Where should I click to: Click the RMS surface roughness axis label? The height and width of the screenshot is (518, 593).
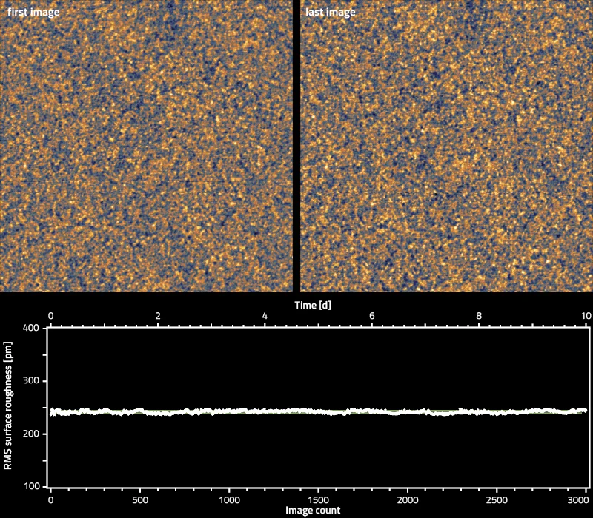point(10,406)
